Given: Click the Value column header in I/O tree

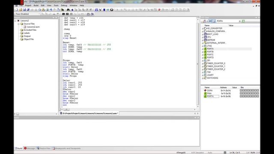Looking at the screenshot, I should click(231, 26).
